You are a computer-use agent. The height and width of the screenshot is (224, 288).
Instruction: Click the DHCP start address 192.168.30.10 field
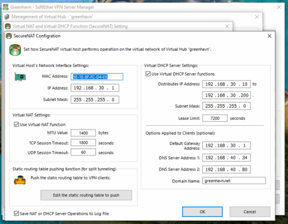point(227,84)
